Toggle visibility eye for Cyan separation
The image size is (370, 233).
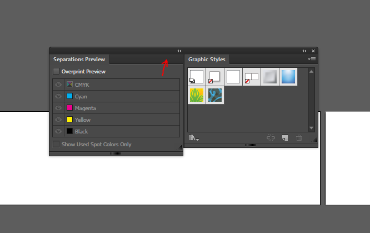click(58, 96)
